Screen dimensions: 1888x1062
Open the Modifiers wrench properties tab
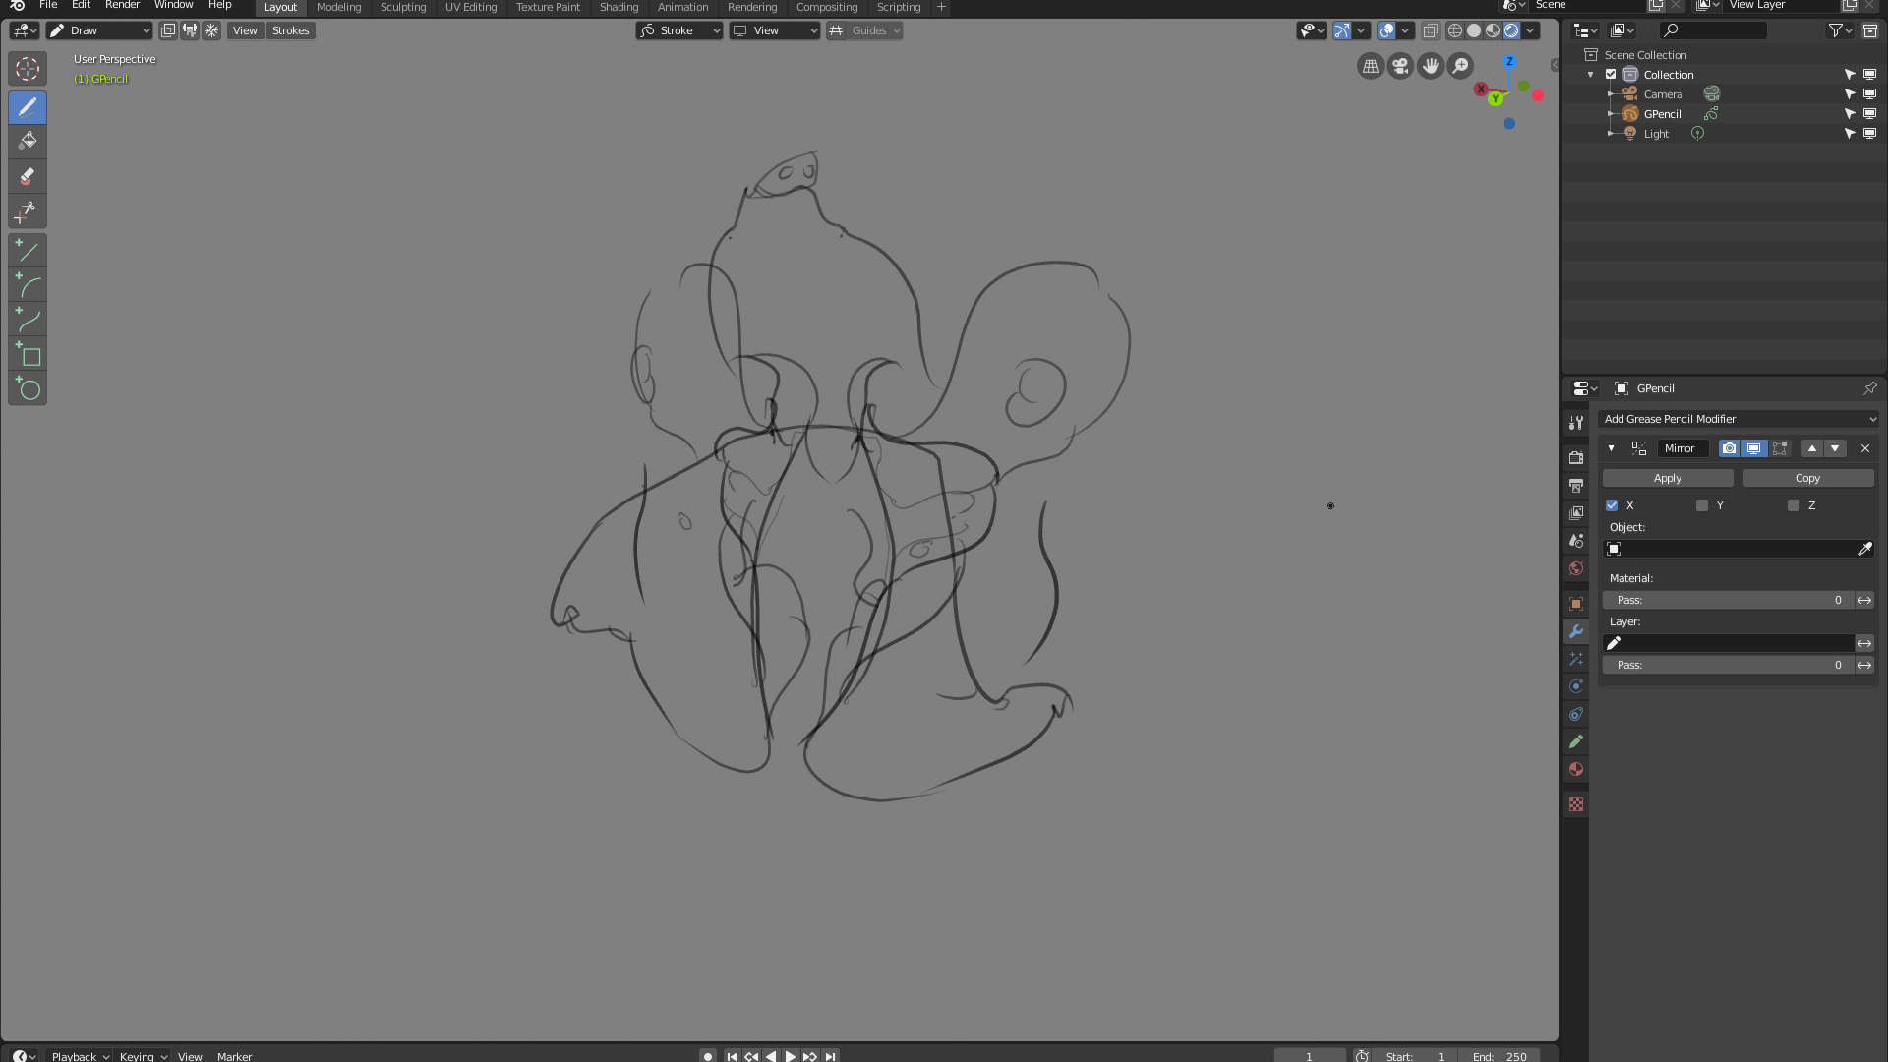coord(1576,631)
